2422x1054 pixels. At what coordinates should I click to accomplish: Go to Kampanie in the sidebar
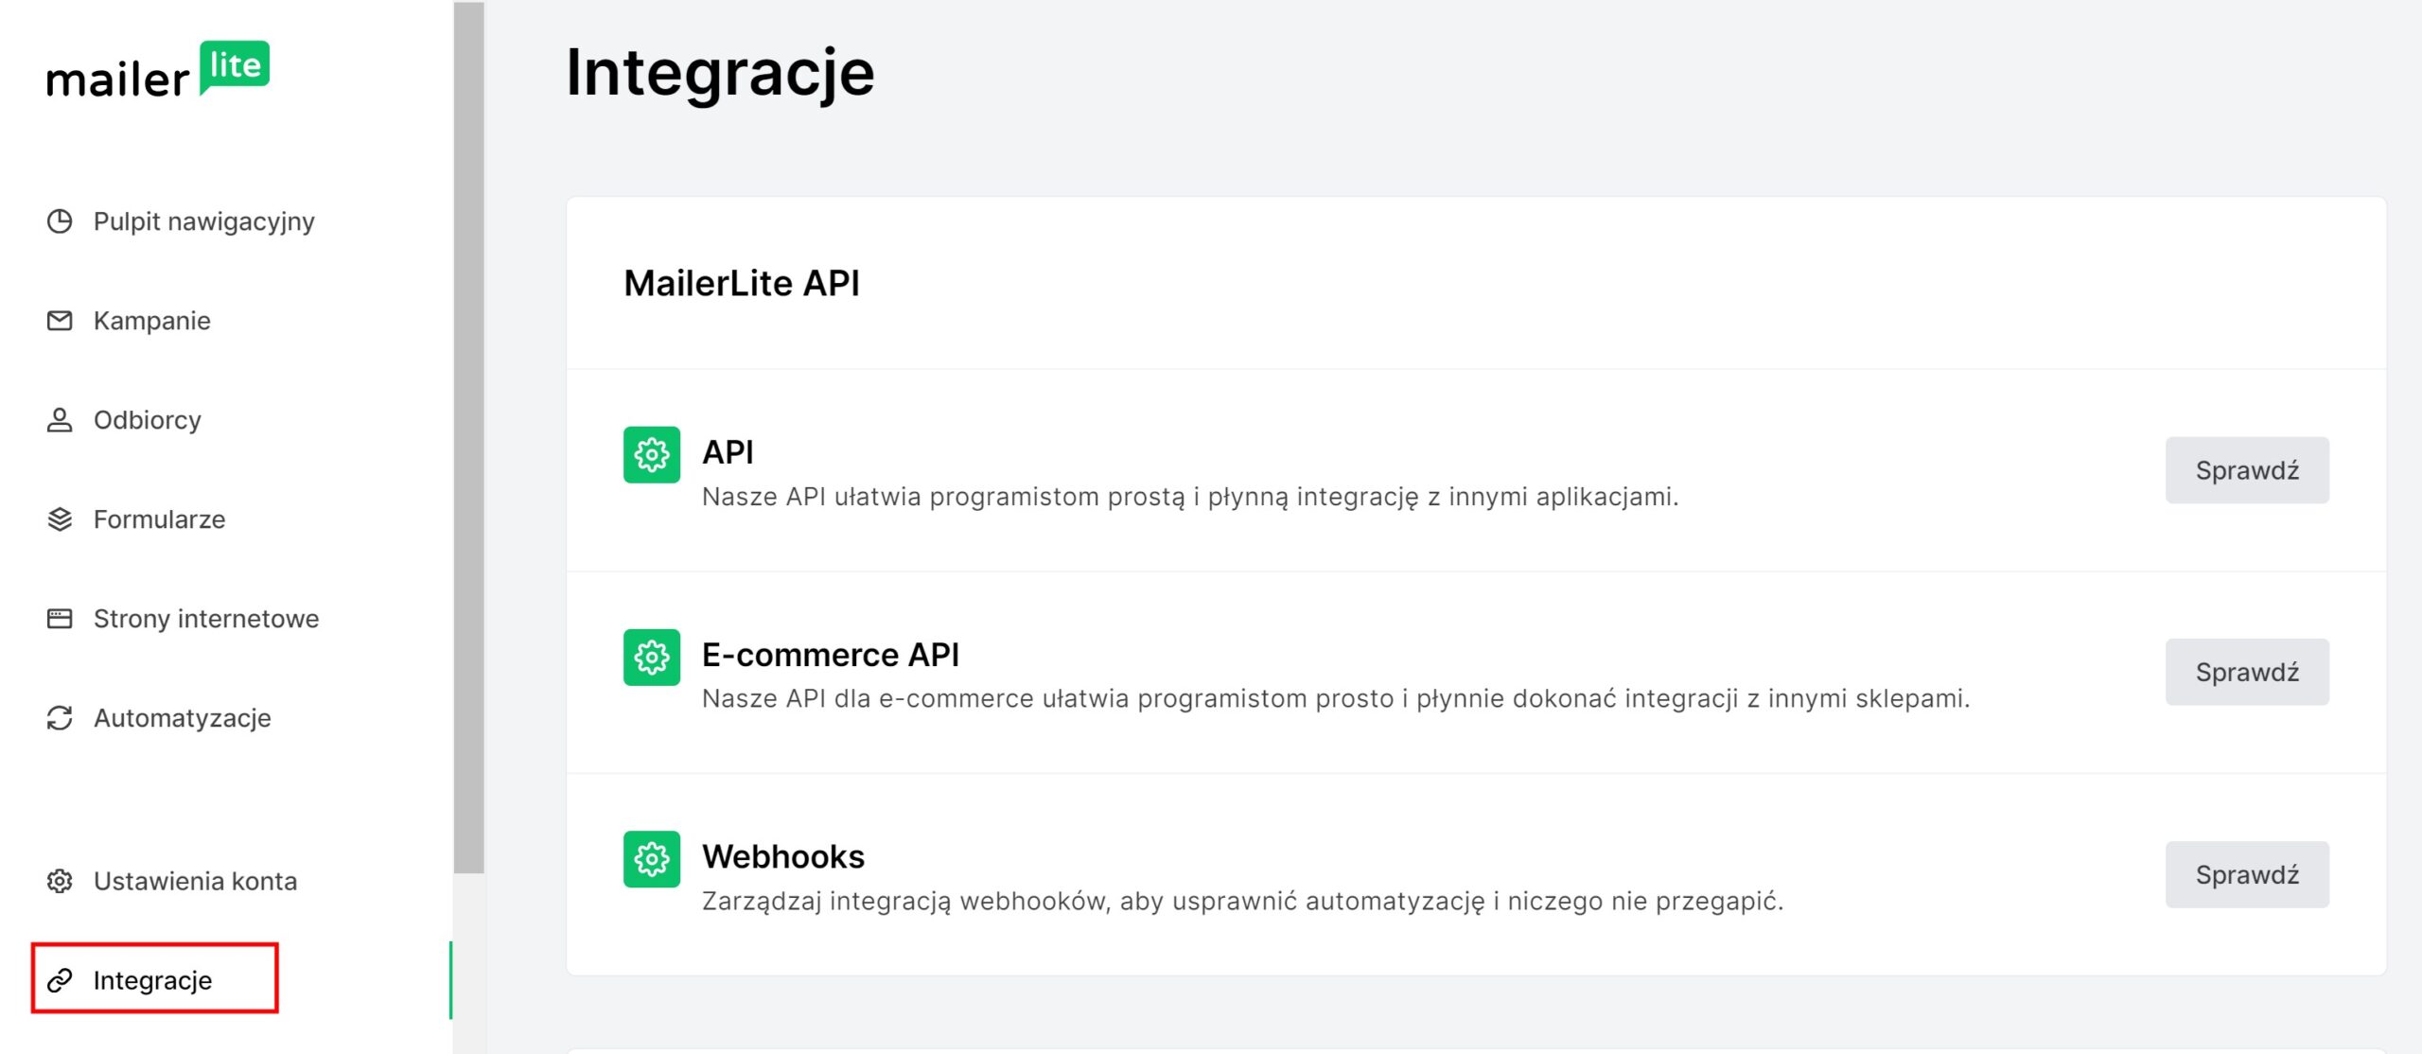point(151,321)
